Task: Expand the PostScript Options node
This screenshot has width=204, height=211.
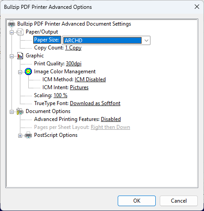Action: [x=20, y=136]
